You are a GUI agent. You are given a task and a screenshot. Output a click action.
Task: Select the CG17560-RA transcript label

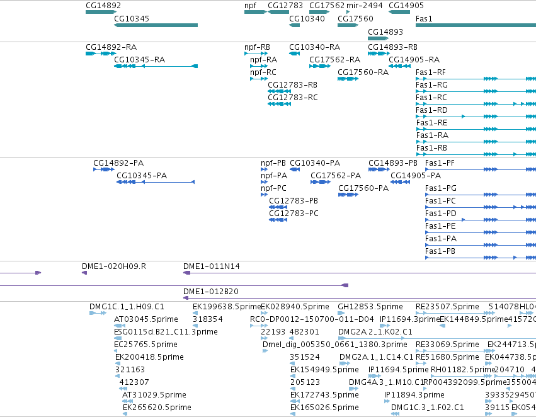pyautogui.click(x=363, y=72)
